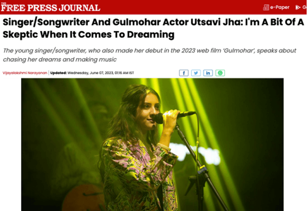307x211 pixels.
Task: Share the article on Facebook
Action: (183, 73)
